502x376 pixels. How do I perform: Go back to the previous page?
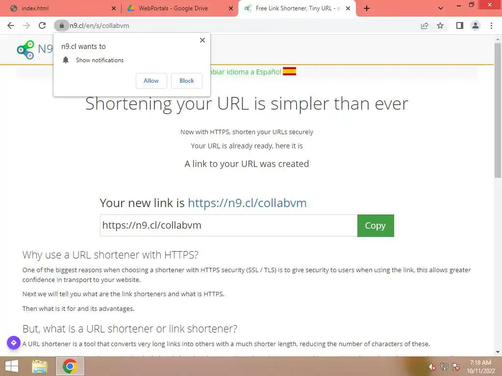11,25
